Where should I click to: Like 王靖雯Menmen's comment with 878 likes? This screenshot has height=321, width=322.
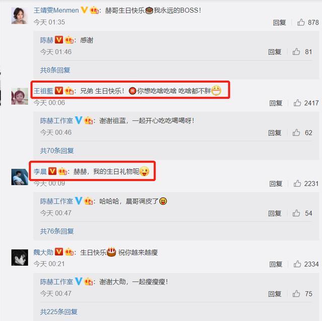301,22
